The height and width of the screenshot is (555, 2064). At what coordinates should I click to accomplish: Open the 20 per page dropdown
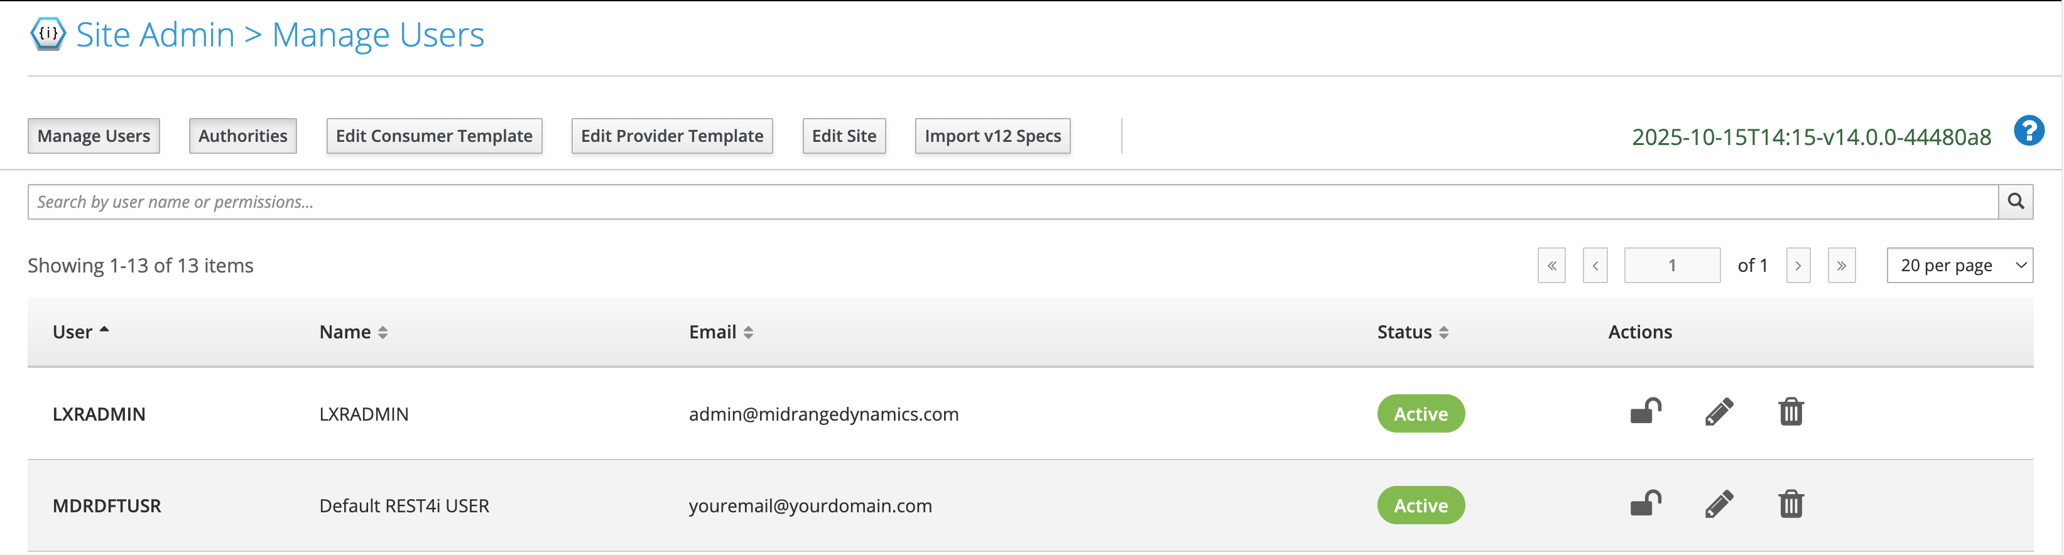click(1959, 265)
